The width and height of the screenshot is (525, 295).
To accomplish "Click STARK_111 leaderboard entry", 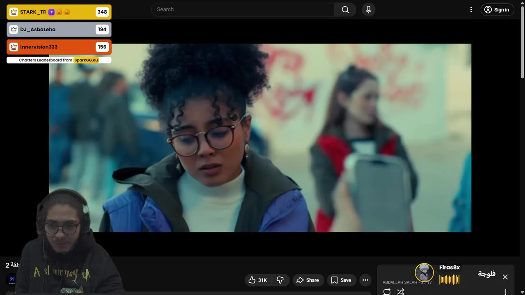I will pos(59,12).
